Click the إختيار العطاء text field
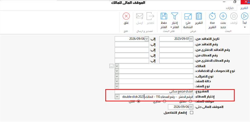The width and height of the screenshot is (250, 122). pyautogui.click(x=156, y=97)
